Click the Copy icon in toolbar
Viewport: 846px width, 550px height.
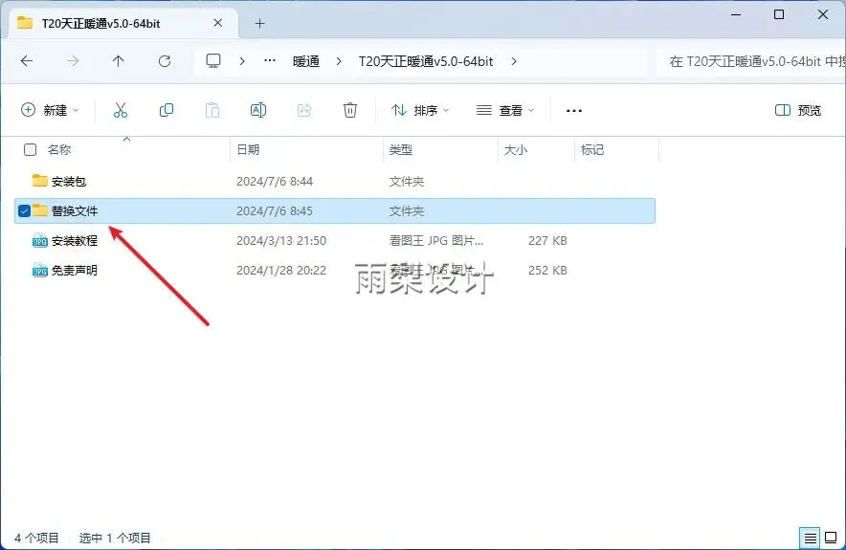pos(167,110)
